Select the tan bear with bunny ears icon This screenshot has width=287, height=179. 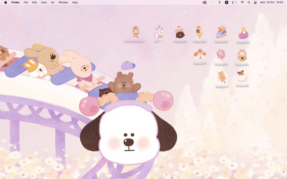click(242, 55)
